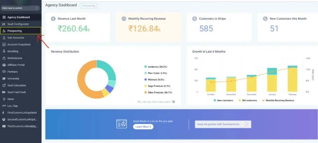Click the Learn More button
The height and width of the screenshot is (143, 318).
pyautogui.click(x=143, y=127)
